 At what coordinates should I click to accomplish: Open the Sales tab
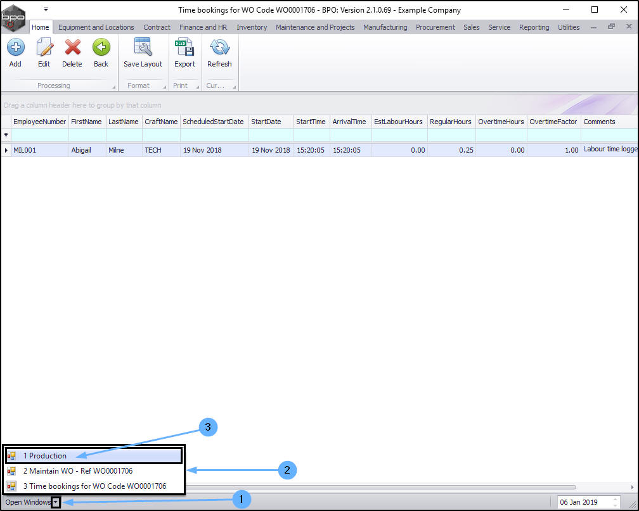[472, 27]
